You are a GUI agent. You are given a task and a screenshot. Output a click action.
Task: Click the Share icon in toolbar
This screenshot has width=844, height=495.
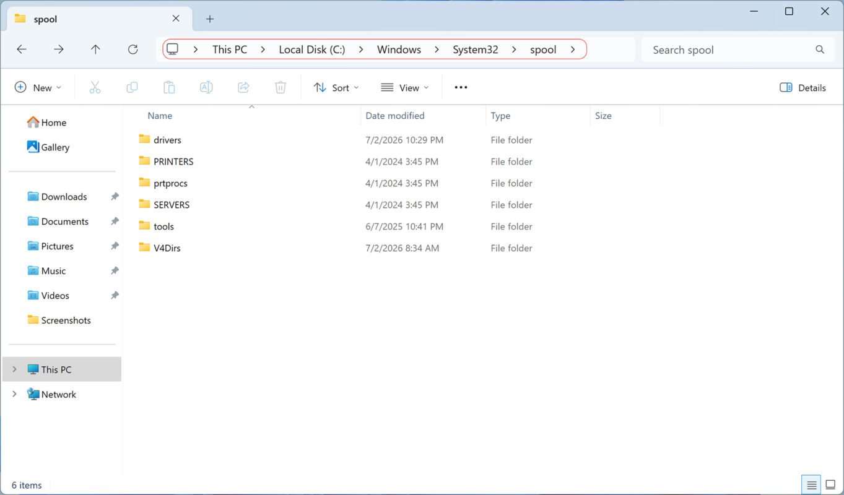243,88
